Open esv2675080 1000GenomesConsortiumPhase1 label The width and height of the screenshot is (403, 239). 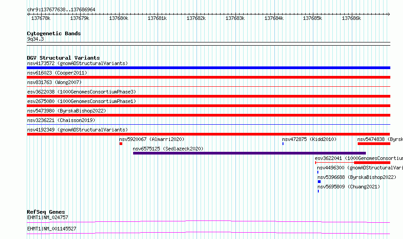[82, 101]
